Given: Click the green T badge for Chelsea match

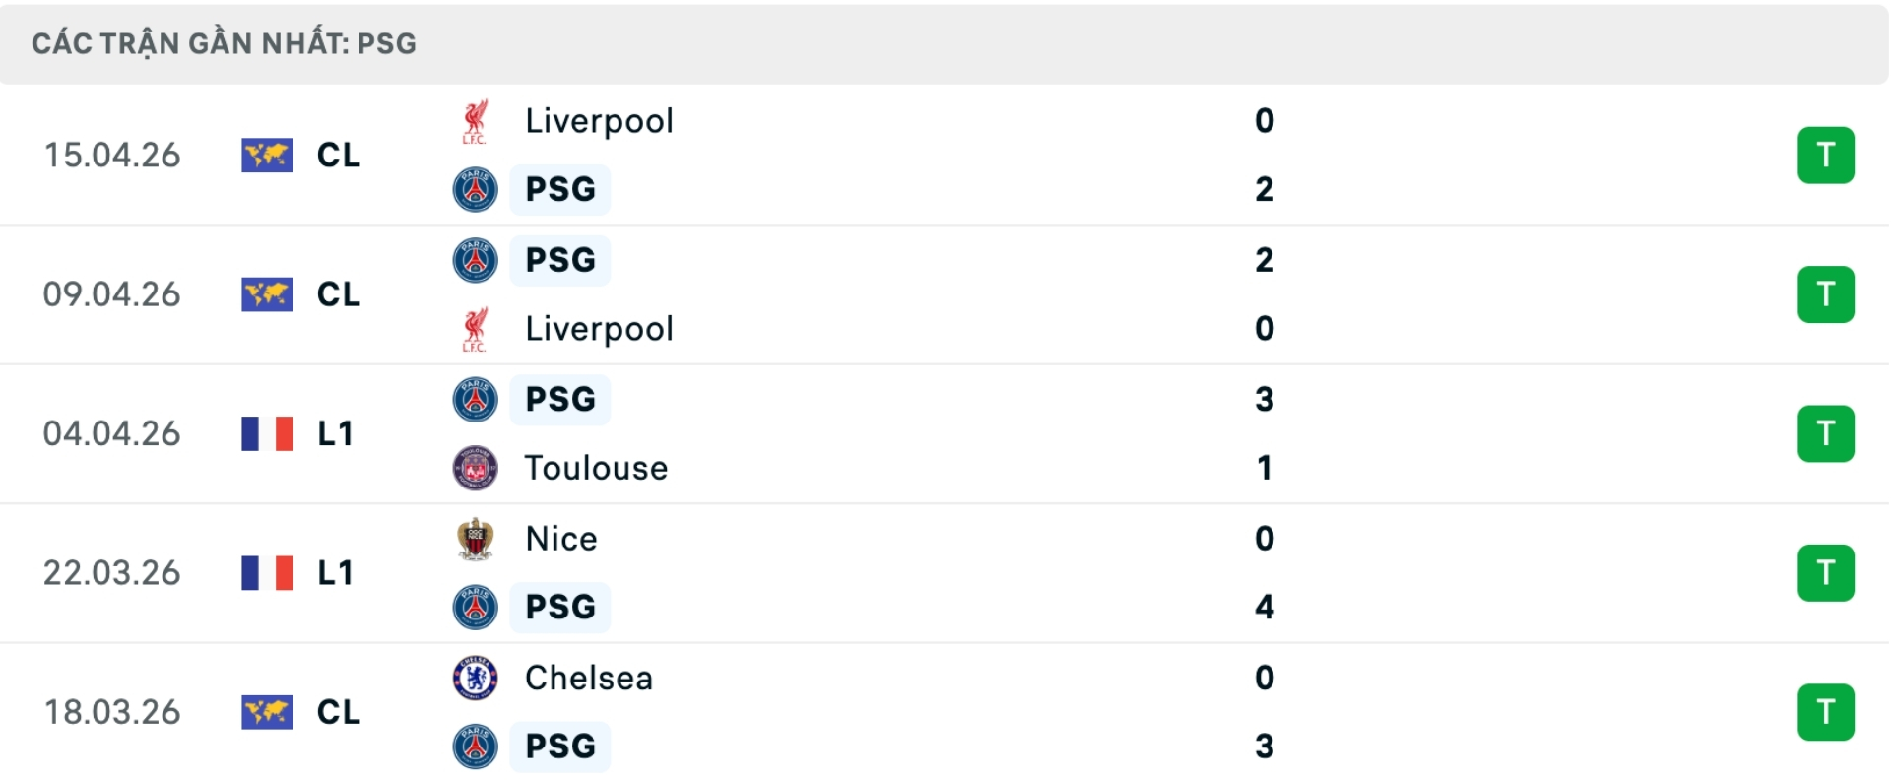Looking at the screenshot, I should tap(1825, 712).
